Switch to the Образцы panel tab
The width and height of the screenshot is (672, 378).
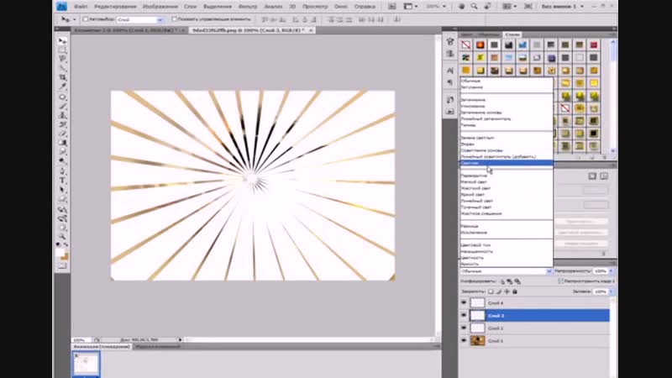488,34
